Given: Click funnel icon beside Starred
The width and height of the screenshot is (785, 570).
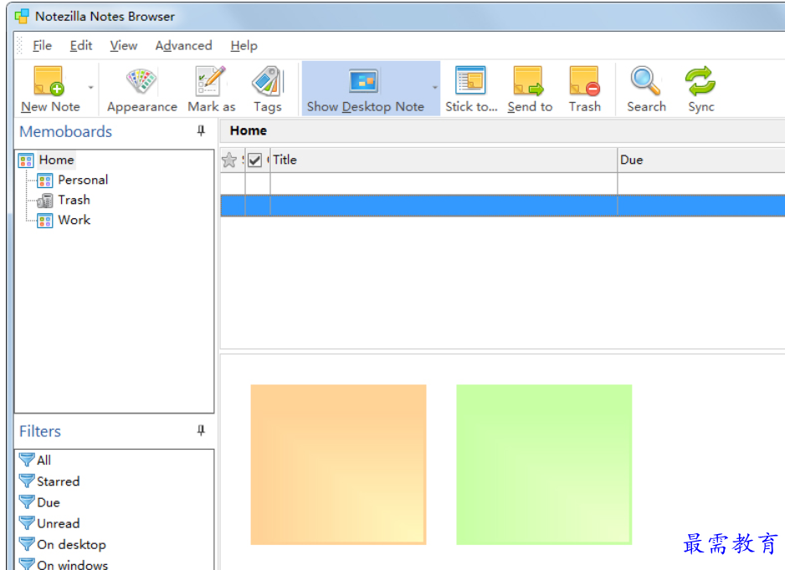Looking at the screenshot, I should (27, 481).
